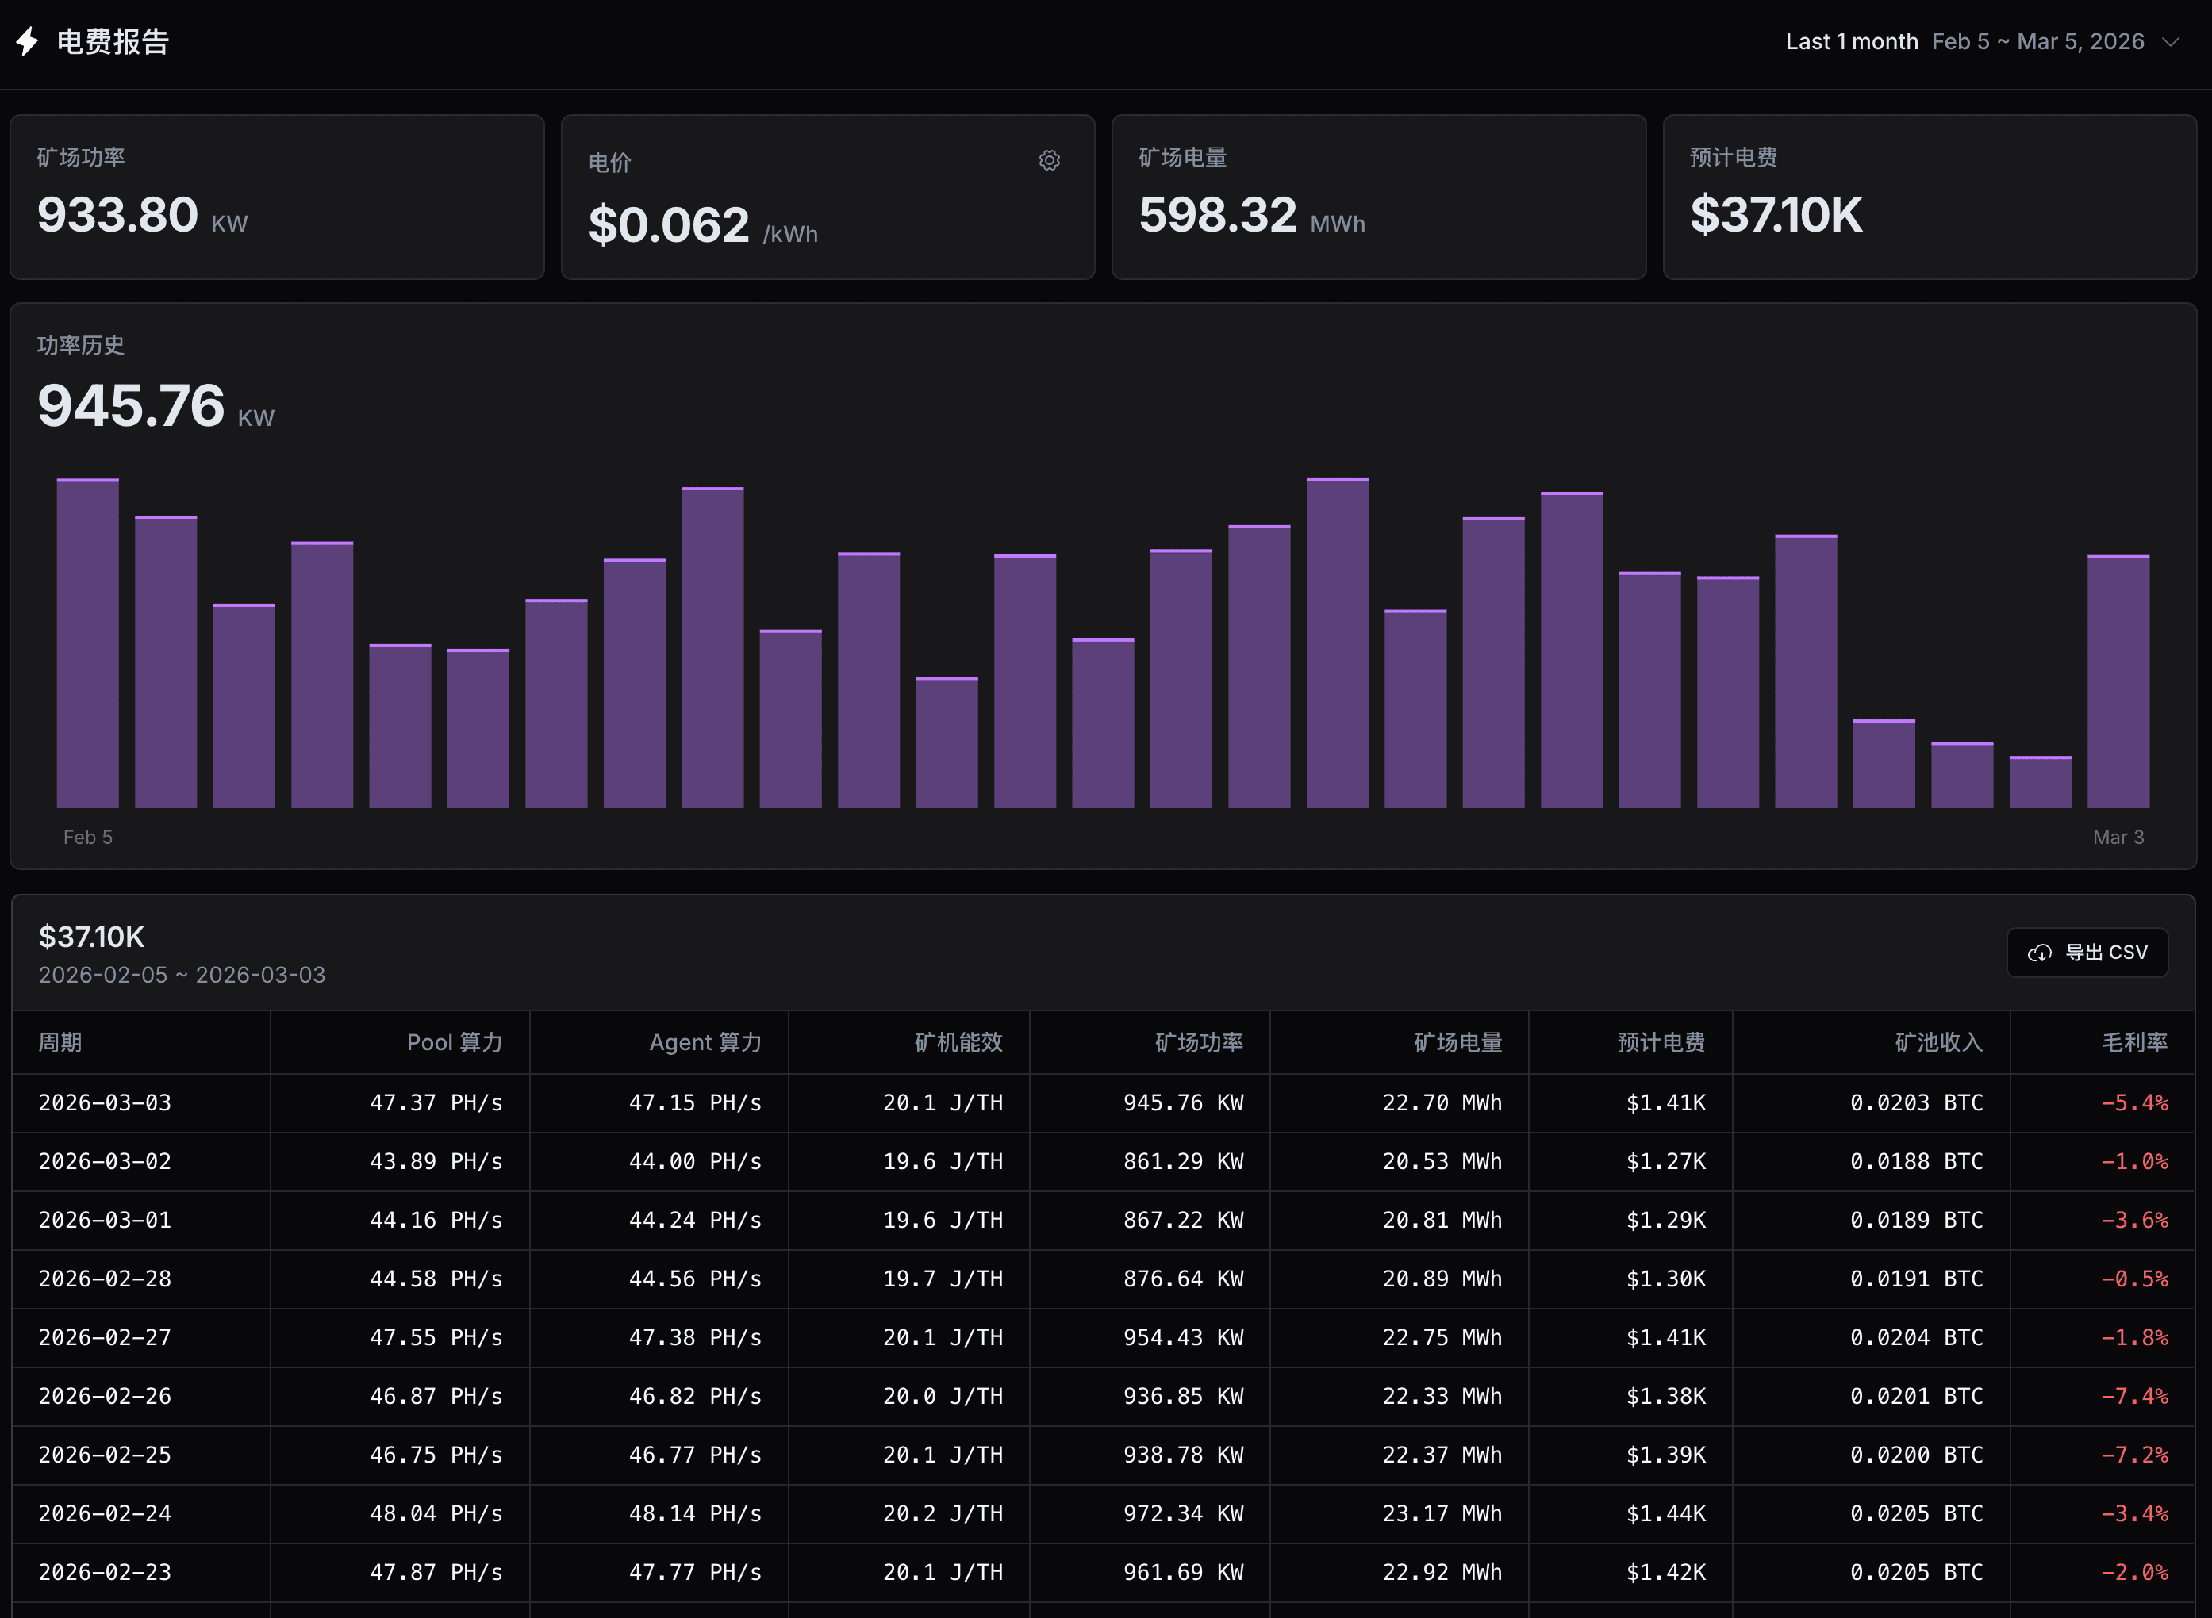Open the electricity price settings gear icon
This screenshot has height=1618, width=2212.
1049,159
